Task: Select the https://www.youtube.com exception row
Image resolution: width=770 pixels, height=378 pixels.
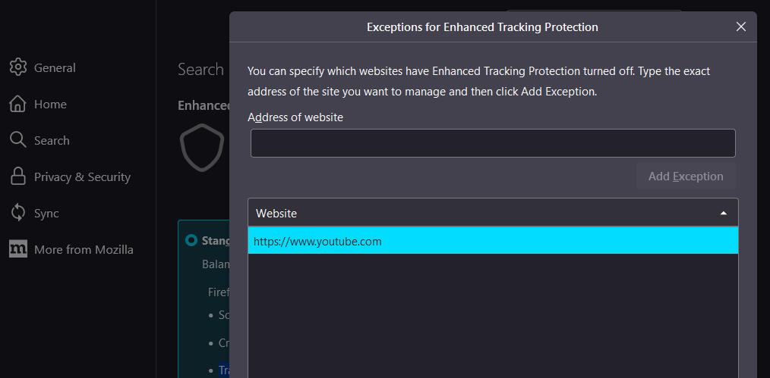Action: pyautogui.click(x=493, y=240)
